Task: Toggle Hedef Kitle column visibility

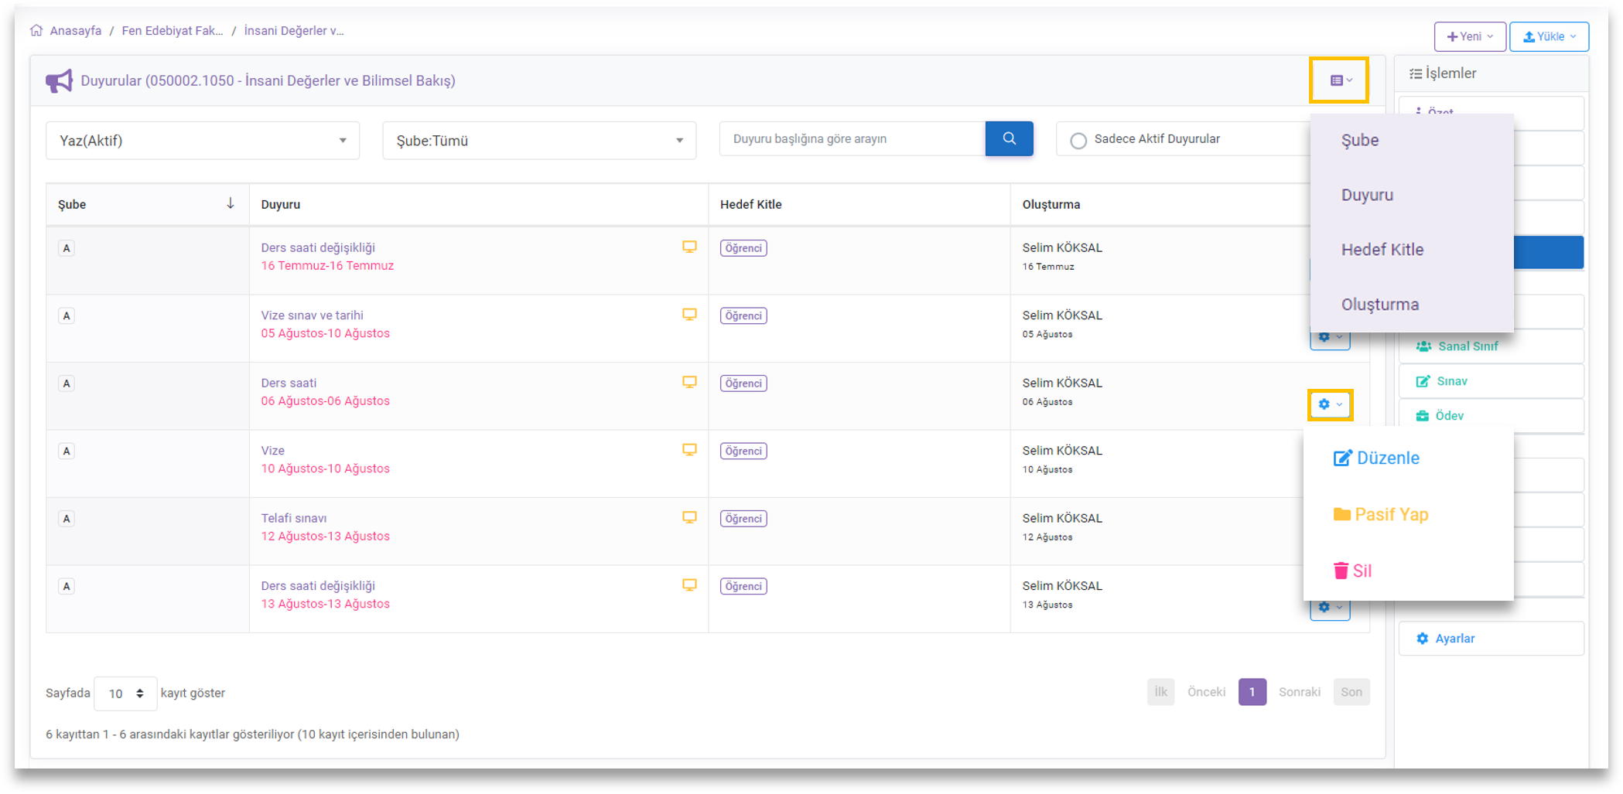Action: point(1382,250)
